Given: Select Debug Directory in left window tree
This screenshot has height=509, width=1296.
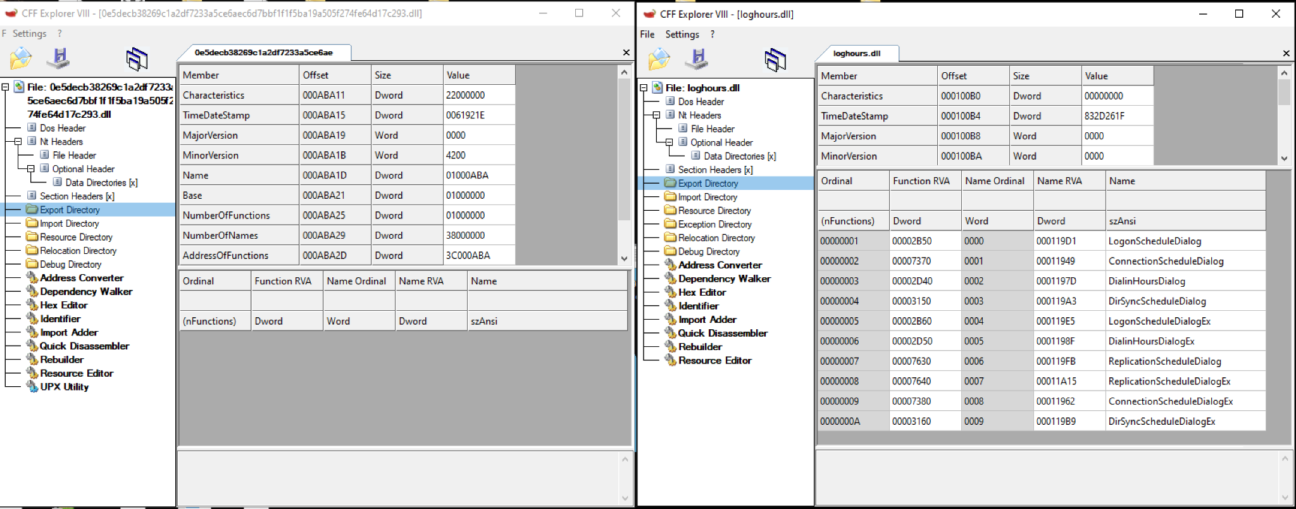Looking at the screenshot, I should [x=71, y=265].
